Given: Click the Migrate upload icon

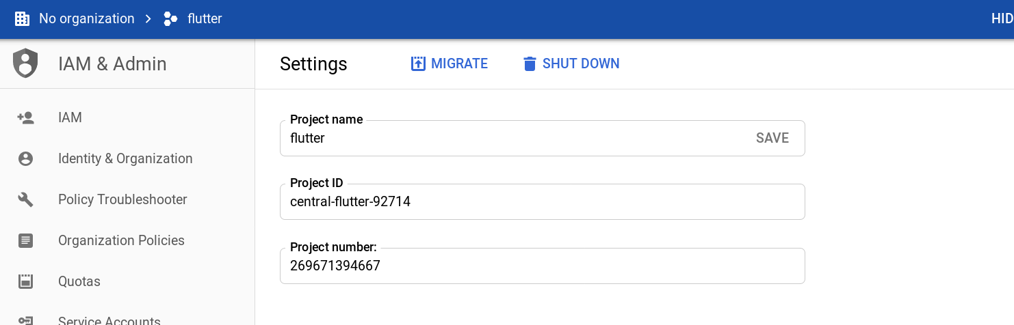Looking at the screenshot, I should (x=418, y=63).
